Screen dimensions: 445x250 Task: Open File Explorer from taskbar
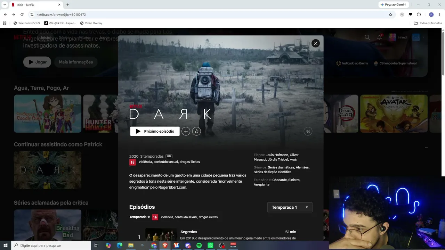click(x=131, y=245)
